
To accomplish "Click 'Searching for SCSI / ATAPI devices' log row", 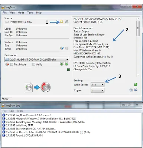I will pos(31,129).
